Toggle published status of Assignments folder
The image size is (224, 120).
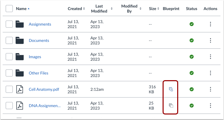(x=192, y=24)
